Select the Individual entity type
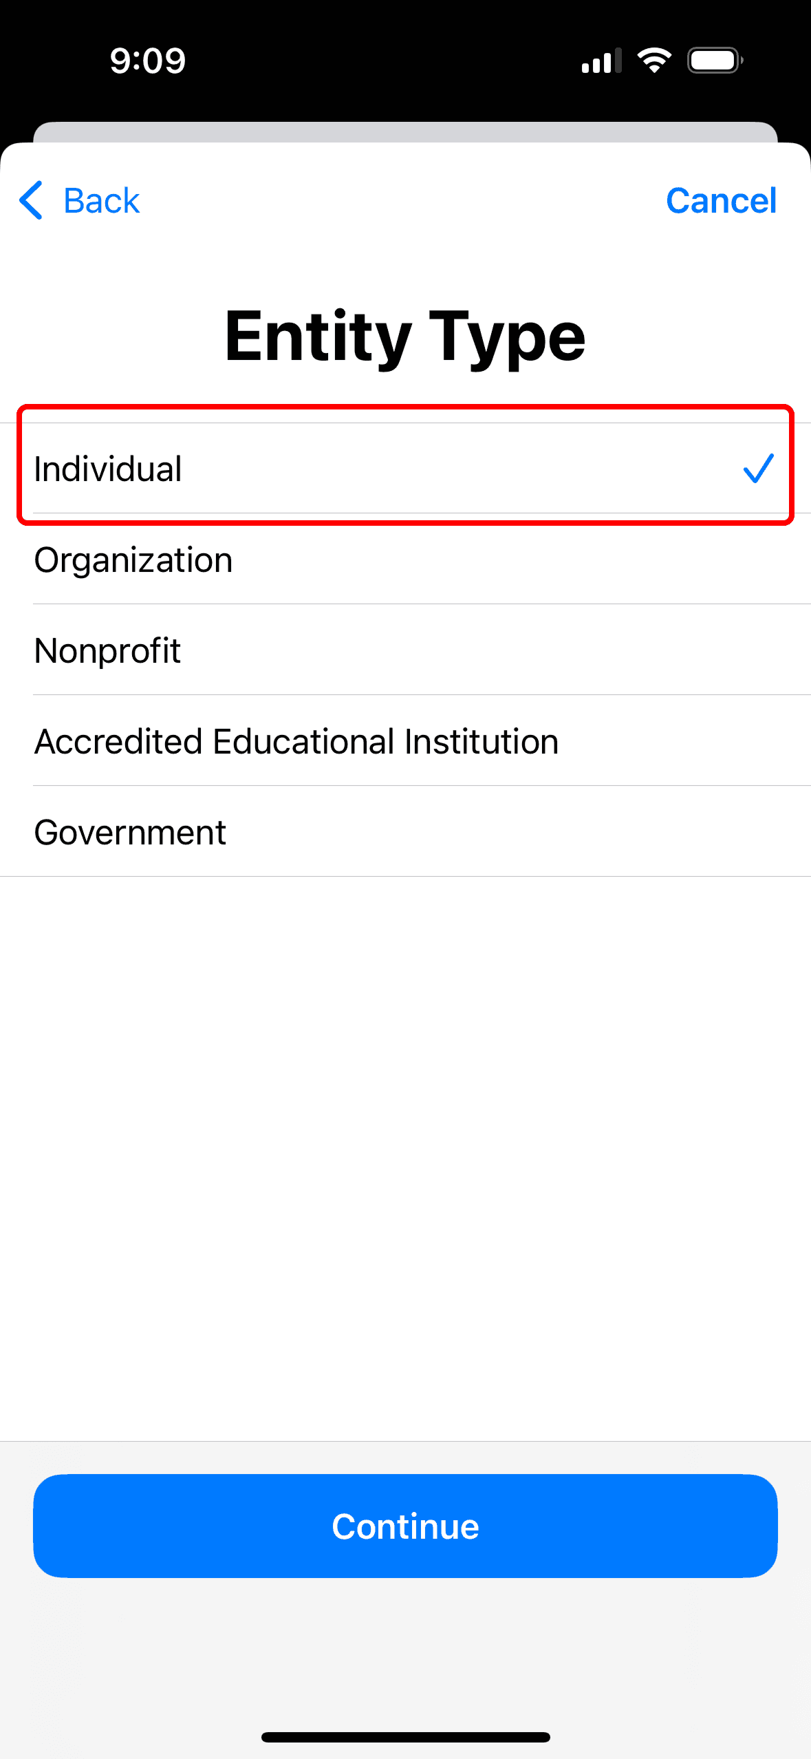 click(108, 469)
